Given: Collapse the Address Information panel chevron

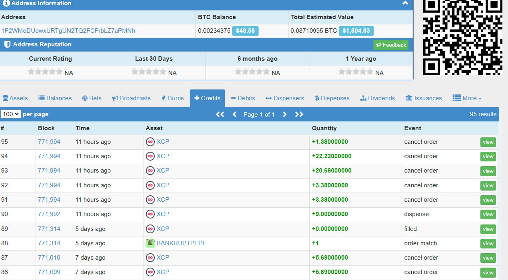Looking at the screenshot, I should coord(405,3).
